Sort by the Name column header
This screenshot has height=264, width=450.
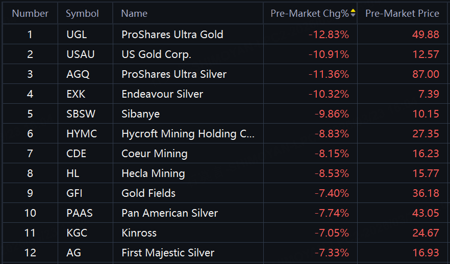pyautogui.click(x=134, y=14)
